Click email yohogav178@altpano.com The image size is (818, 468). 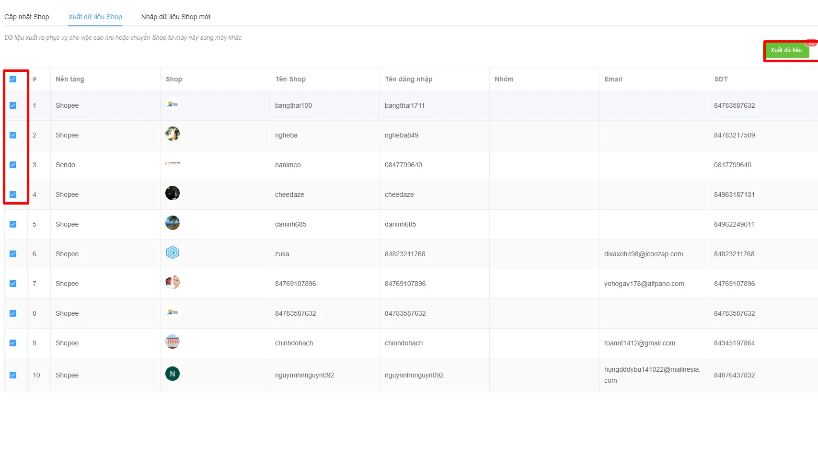pyautogui.click(x=644, y=284)
